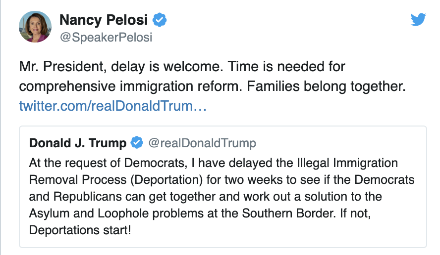This screenshot has height=255, width=440.
Task: Select the Donald J. Trump name
Action: coord(78,143)
